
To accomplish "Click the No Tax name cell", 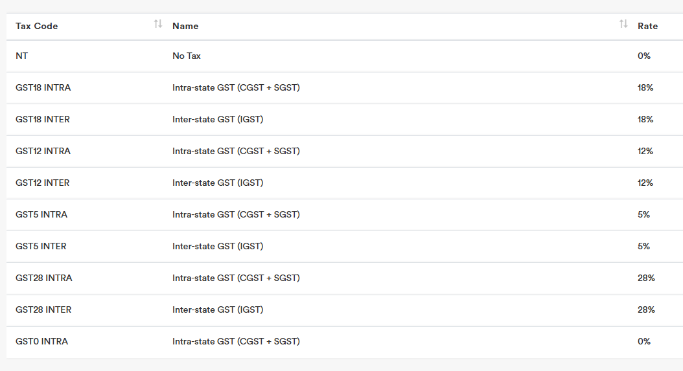I will pos(187,56).
